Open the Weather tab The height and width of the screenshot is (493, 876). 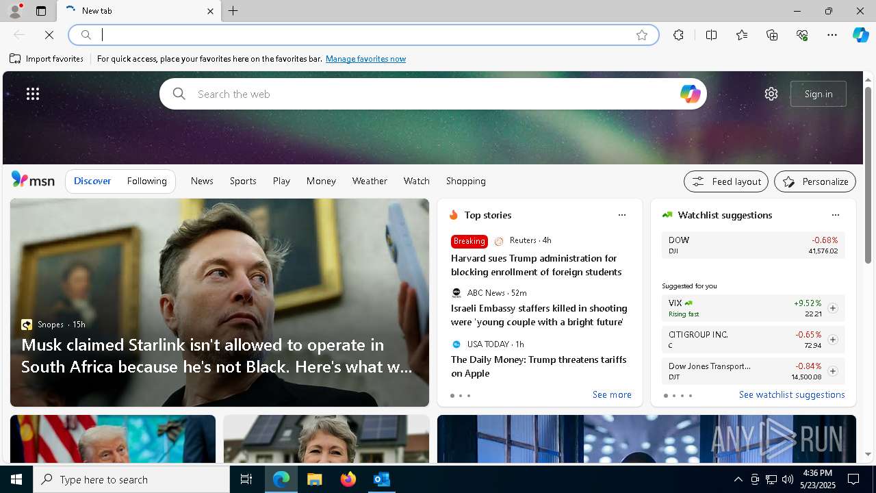370,181
